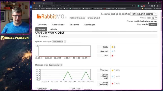
Task: Click the help question mark beside Message rates
Action: 61,65
